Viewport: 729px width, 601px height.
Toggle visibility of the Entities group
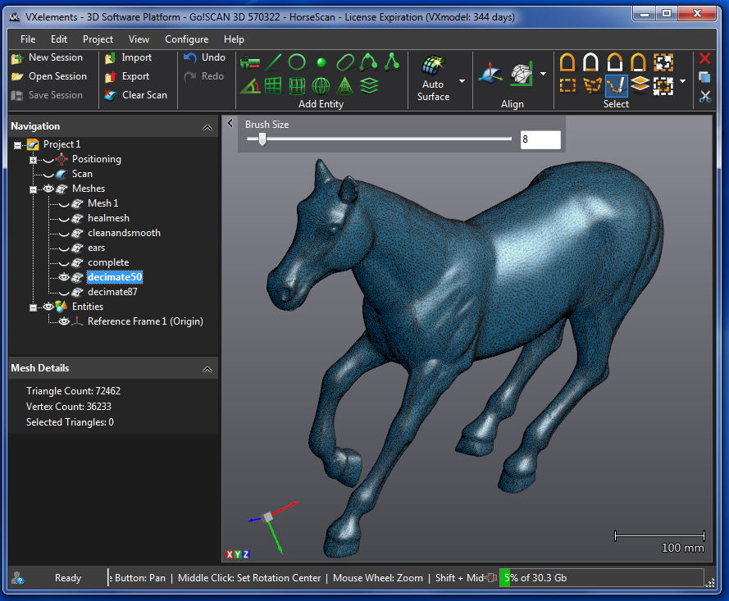(48, 307)
